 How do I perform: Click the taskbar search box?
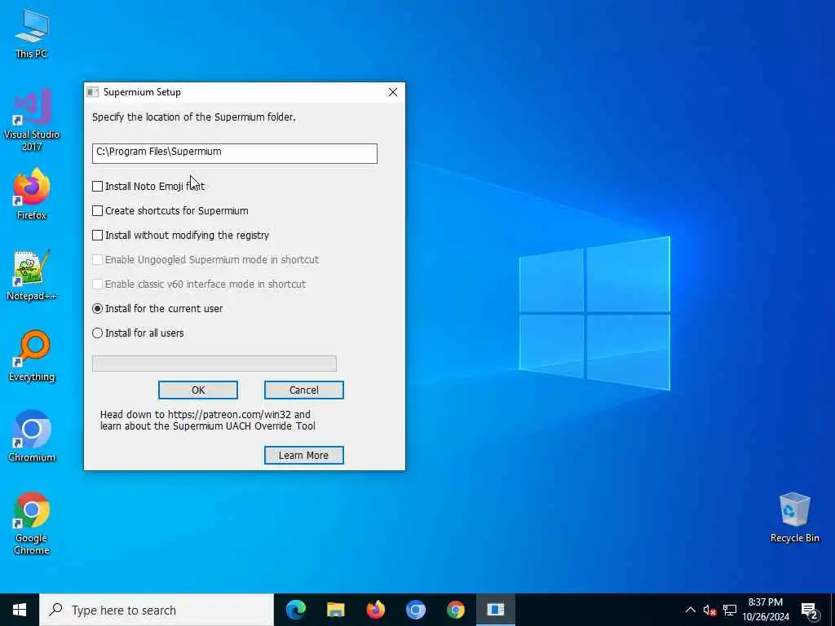157,610
